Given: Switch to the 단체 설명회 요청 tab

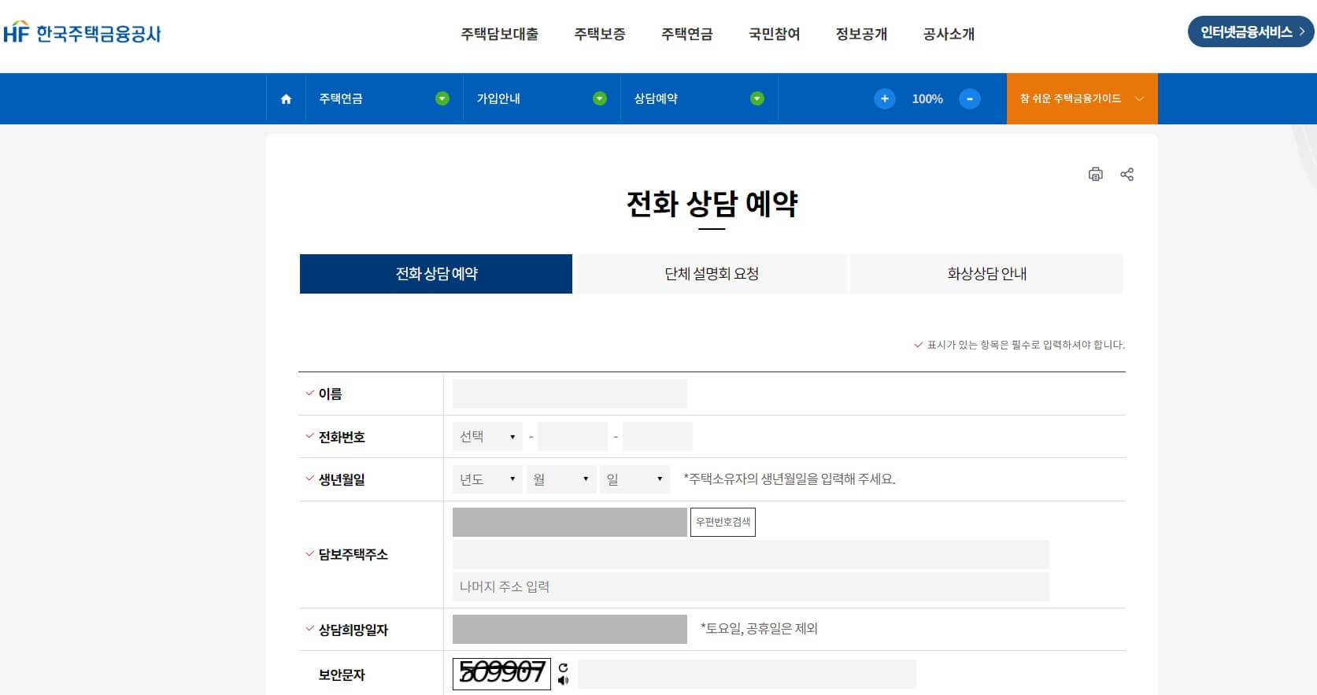Looking at the screenshot, I should tap(712, 274).
